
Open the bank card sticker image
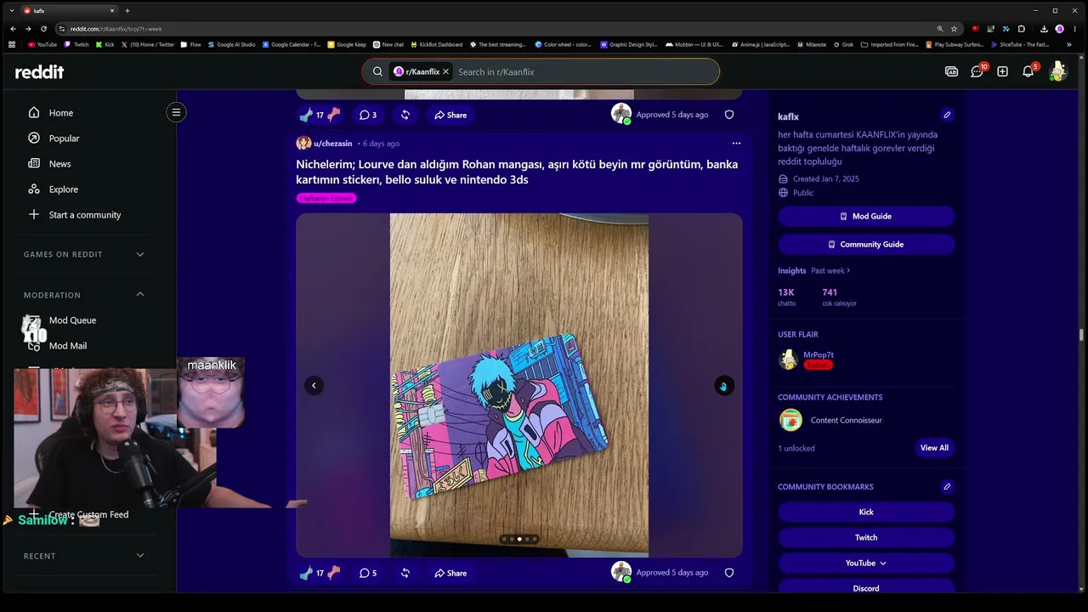click(x=519, y=386)
